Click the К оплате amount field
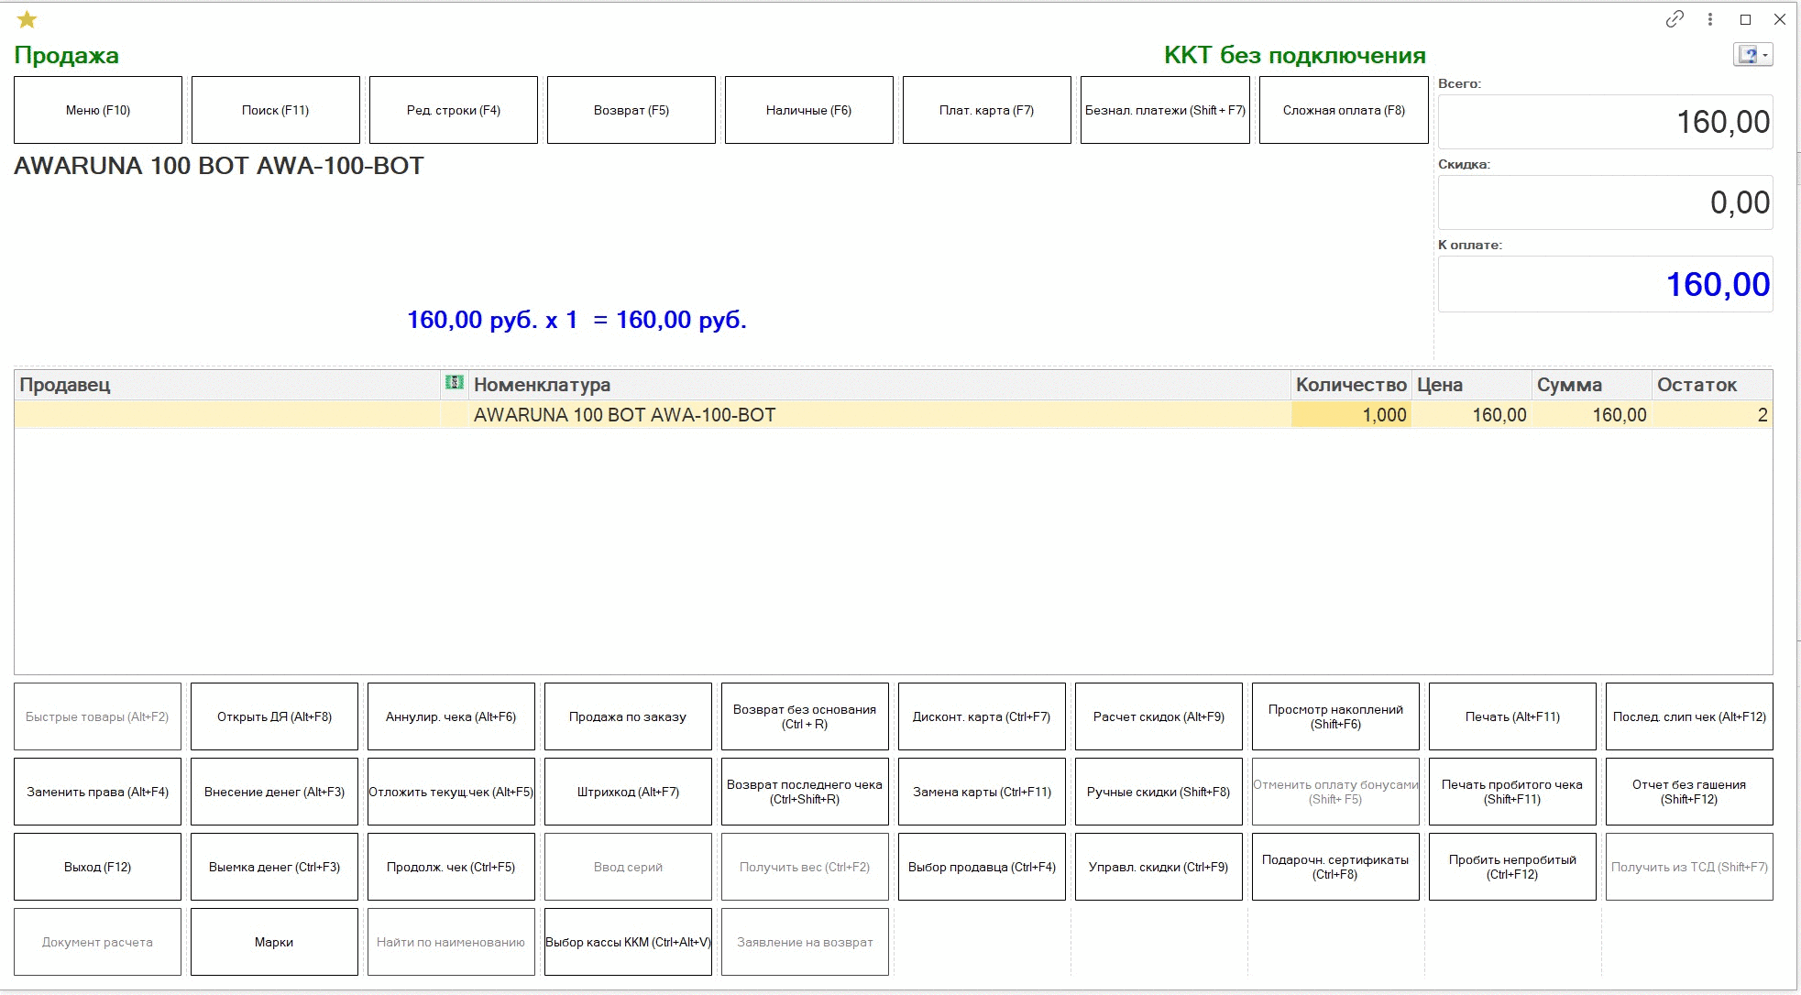This screenshot has width=1801, height=995. tap(1606, 284)
